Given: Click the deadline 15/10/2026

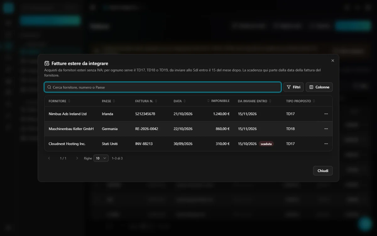Looking at the screenshot, I should click(247, 144).
